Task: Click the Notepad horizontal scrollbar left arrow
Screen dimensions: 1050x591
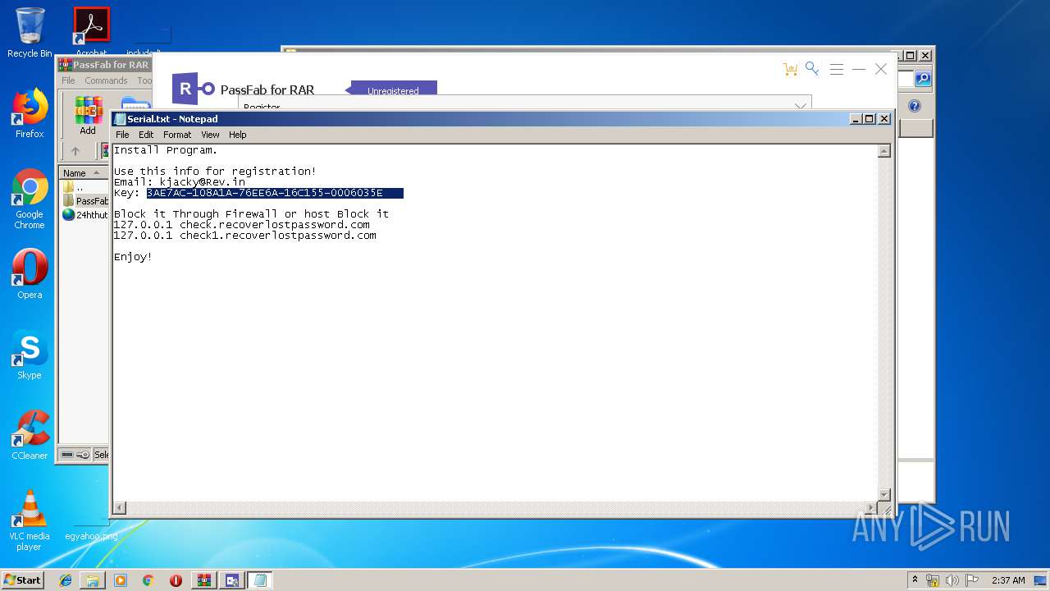Action: (120, 508)
